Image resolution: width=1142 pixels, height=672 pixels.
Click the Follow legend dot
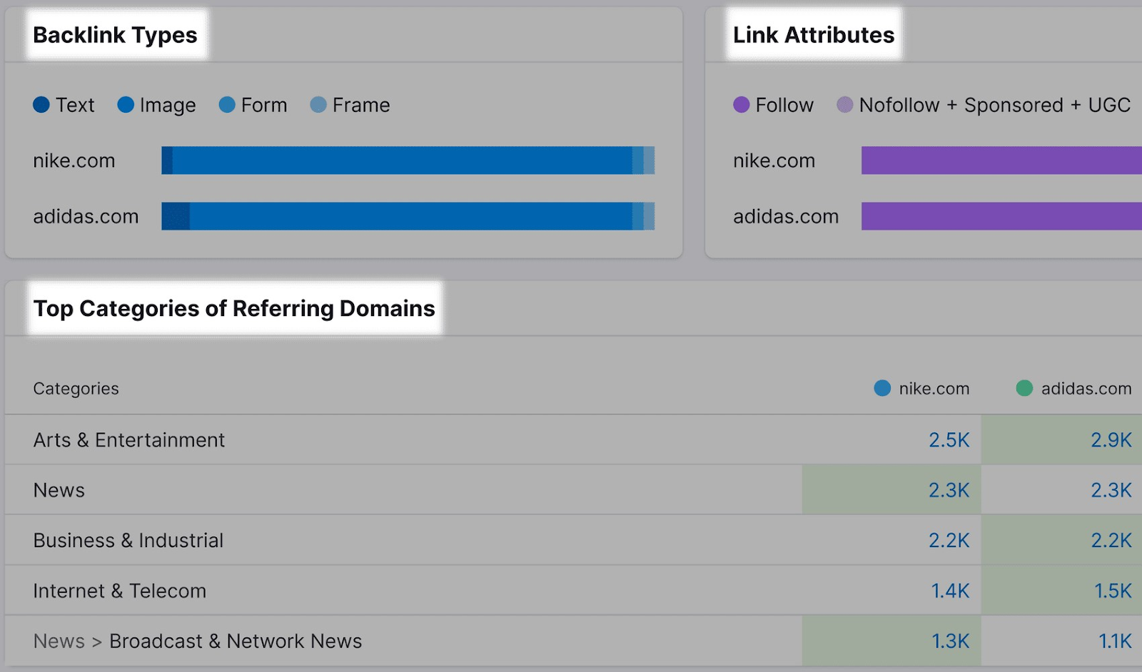click(x=742, y=105)
